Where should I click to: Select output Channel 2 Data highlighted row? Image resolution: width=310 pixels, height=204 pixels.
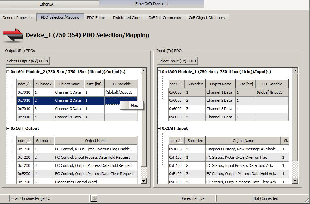77,100
